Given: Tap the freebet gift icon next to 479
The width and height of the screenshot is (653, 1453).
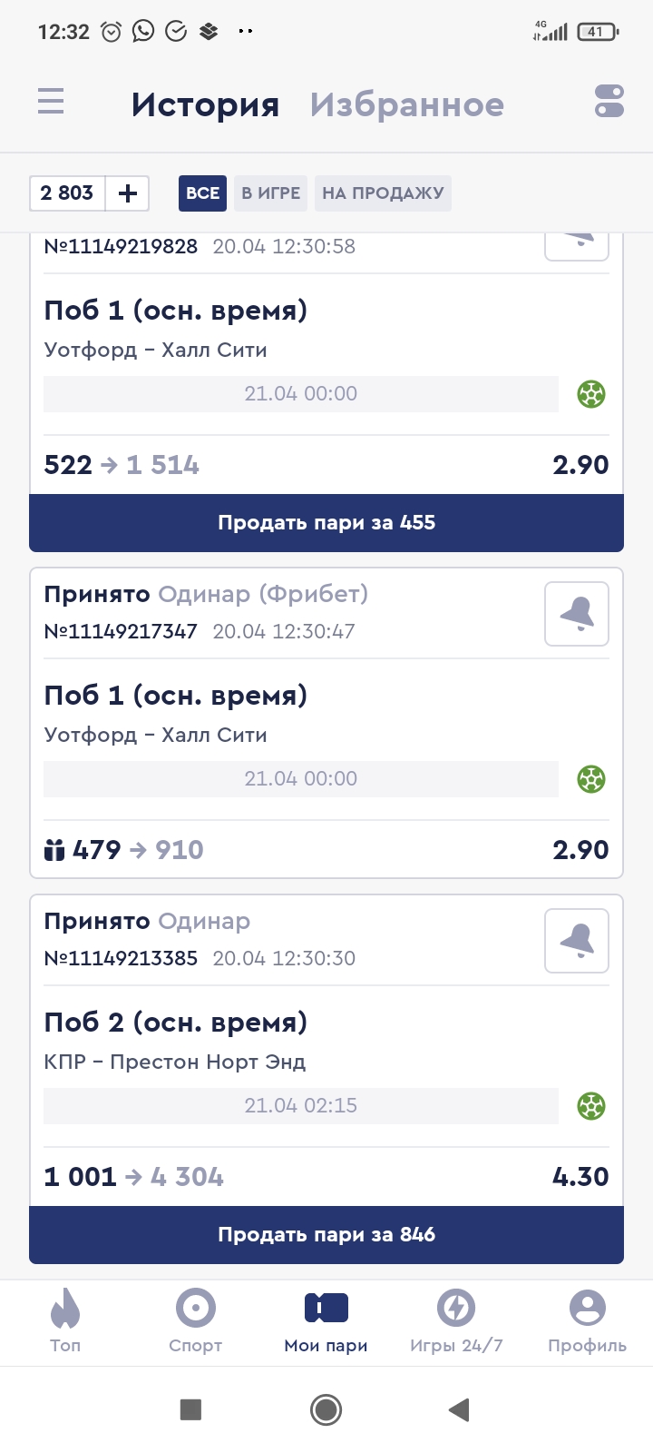Looking at the screenshot, I should [x=54, y=850].
